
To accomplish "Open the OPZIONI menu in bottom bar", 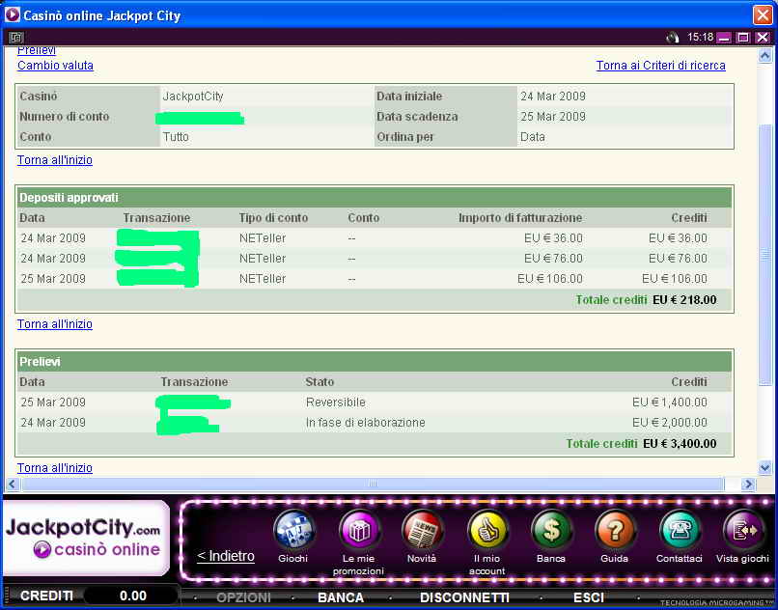I will [243, 597].
